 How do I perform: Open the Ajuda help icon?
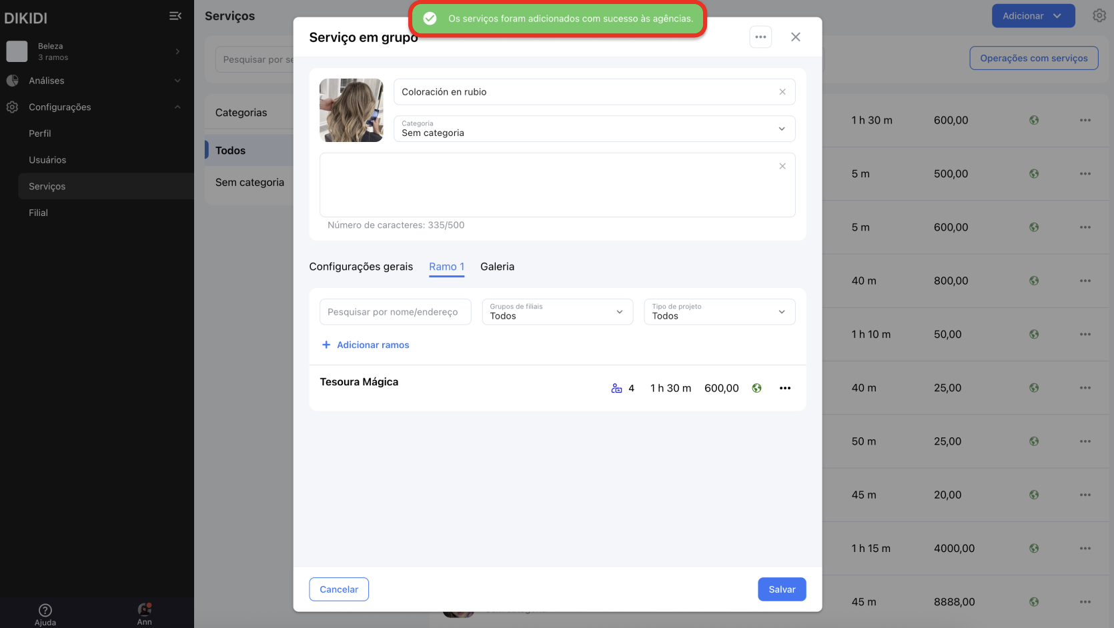[x=45, y=610]
